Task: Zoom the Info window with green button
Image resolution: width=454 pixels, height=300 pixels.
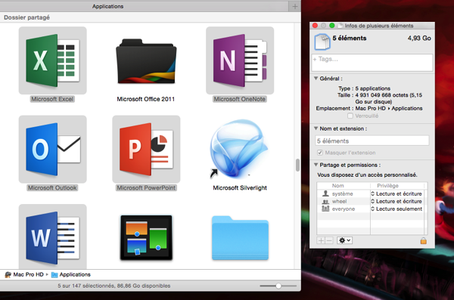Action: (332, 26)
